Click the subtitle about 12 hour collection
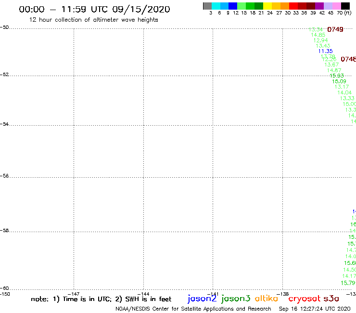This screenshot has width=356, height=313. (93, 20)
